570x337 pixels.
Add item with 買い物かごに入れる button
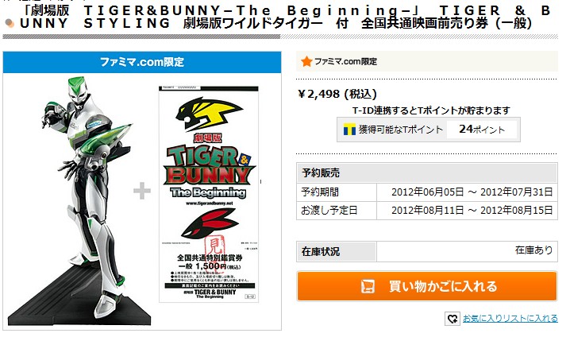(427, 286)
